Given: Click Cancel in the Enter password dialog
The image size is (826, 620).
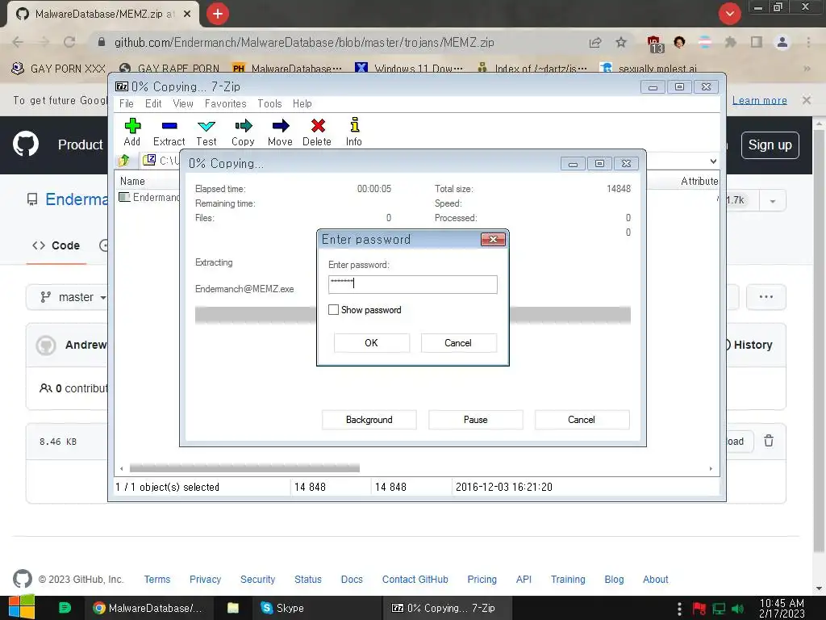Looking at the screenshot, I should [x=458, y=342].
